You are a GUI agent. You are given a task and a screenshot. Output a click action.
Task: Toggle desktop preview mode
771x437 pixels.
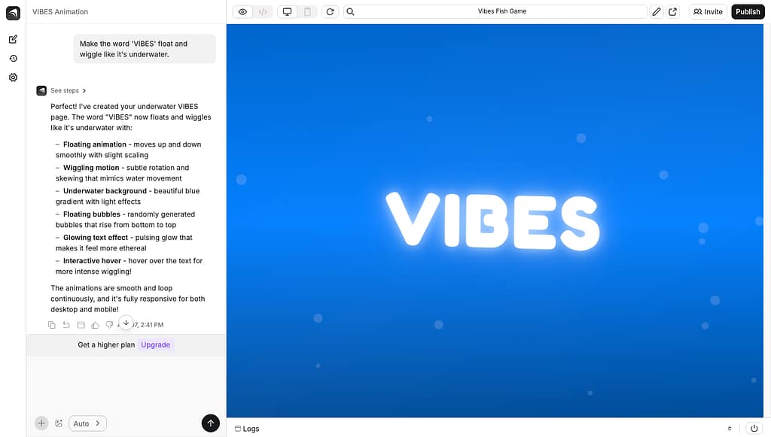tap(287, 12)
